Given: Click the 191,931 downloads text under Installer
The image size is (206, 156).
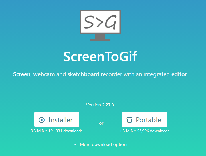Looking at the screenshot, I should coord(66,131).
